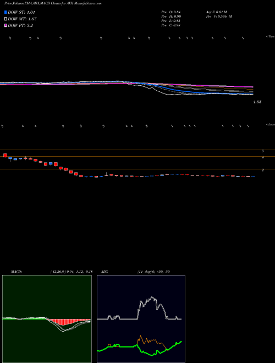Click the 'Pre V: 0.336 M' volume text

pos(219,16)
